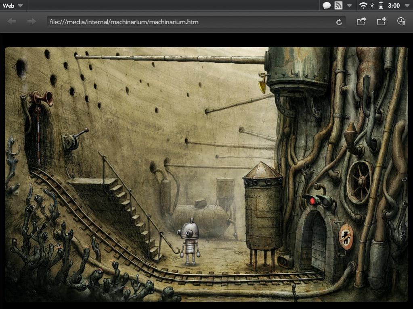
Task: Expand the notifications dropdown arrow
Action: point(350,6)
